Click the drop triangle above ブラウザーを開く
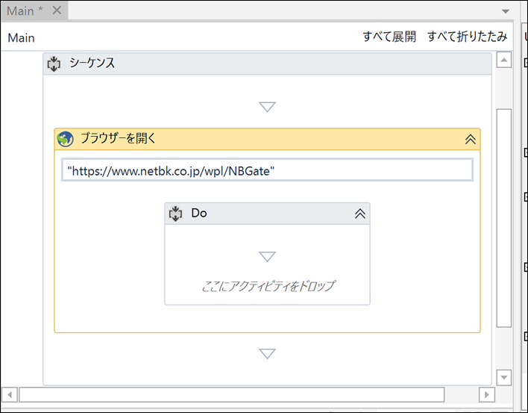Viewport: 528px width, 413px height. [x=268, y=107]
